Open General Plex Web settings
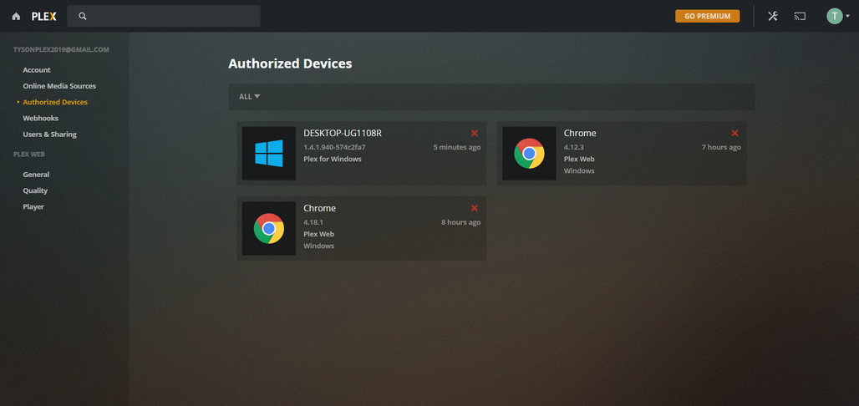Image resolution: width=859 pixels, height=406 pixels. pyautogui.click(x=36, y=175)
